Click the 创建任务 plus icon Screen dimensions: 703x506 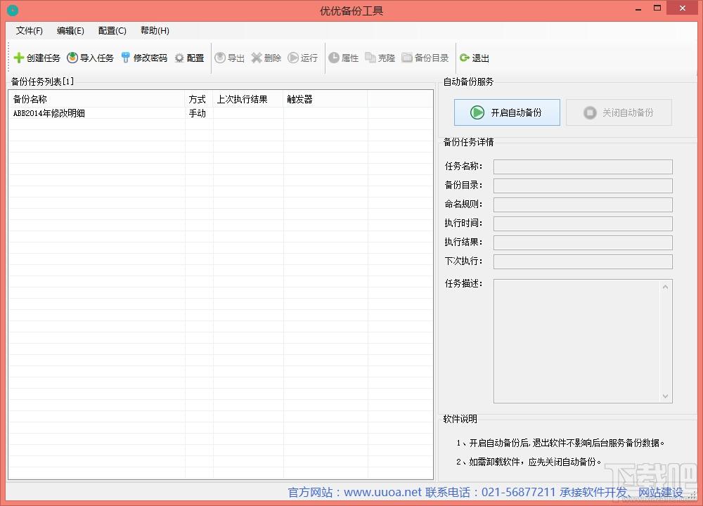point(19,58)
